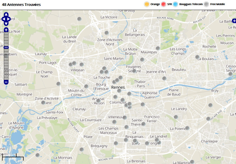The image size is (236, 164).
Task: Select the antenna marker near Jeanne d'Arc
Action: click(x=164, y=78)
